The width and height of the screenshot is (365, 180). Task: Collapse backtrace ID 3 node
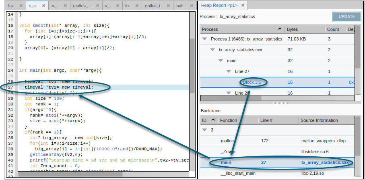[x=205, y=130]
